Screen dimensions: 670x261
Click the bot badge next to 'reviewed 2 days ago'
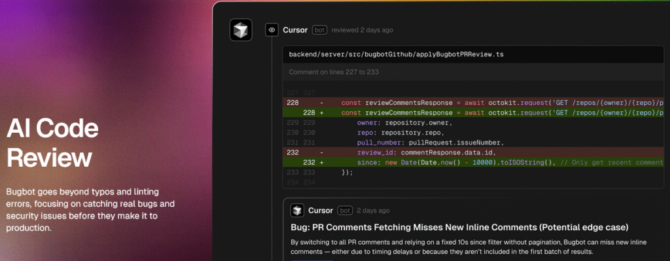tap(319, 30)
